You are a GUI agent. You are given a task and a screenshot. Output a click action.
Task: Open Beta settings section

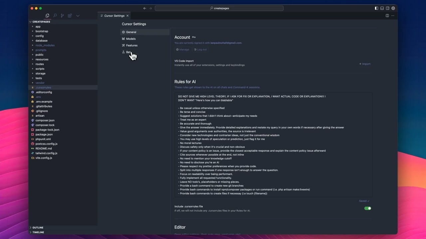tap(145, 52)
